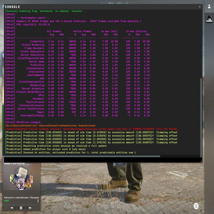Select the 'Interpolation' row label
Image resolution: width=214 pixels, height=214 pixels.
click(x=35, y=68)
